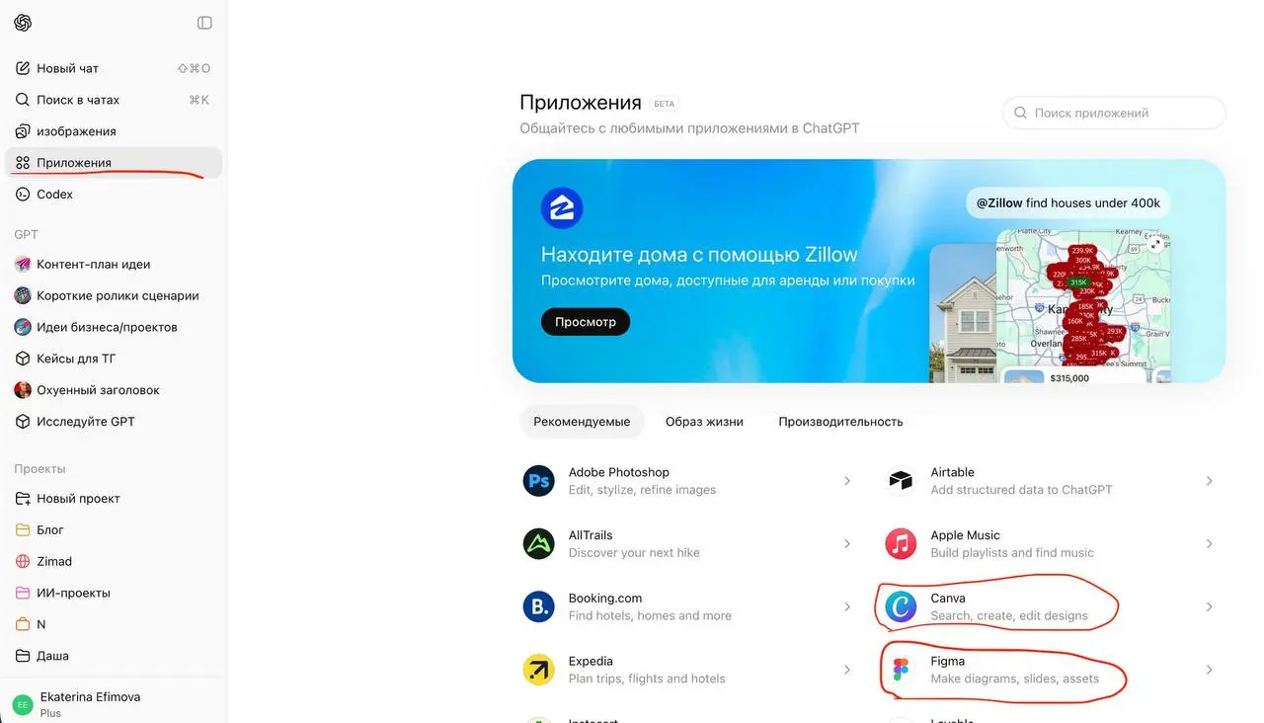
Task: Open Figma details chevron
Action: [x=1210, y=670]
